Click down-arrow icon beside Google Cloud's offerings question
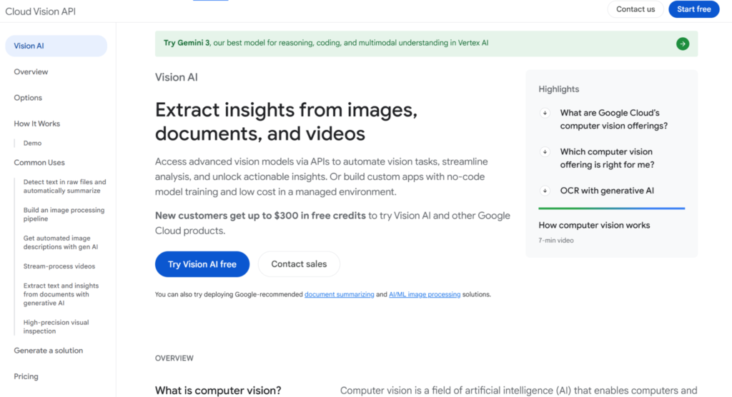This screenshot has height=397, width=732. point(545,113)
